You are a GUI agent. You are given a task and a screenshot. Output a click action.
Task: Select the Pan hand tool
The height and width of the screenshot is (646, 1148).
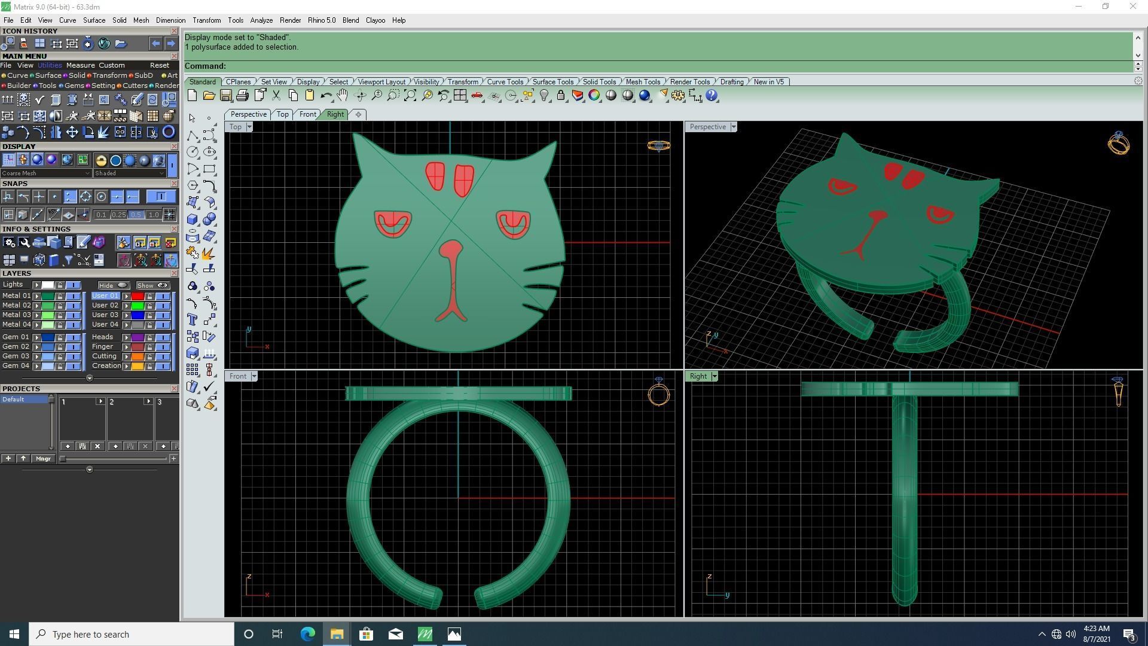point(343,96)
